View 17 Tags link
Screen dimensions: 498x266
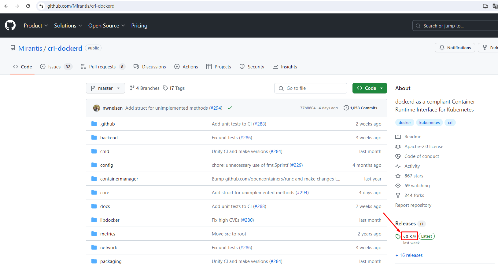click(174, 88)
